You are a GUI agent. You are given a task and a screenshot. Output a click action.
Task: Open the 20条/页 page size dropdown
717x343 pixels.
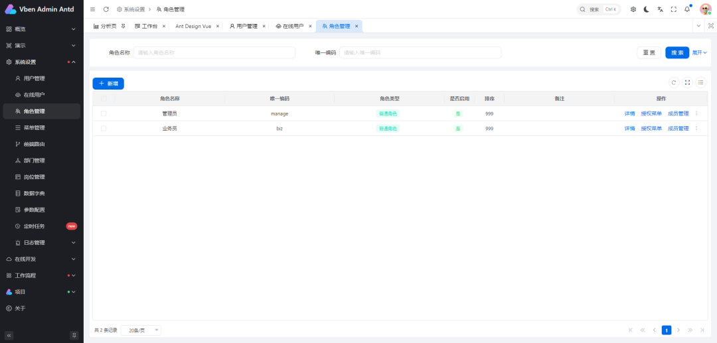[x=141, y=330]
